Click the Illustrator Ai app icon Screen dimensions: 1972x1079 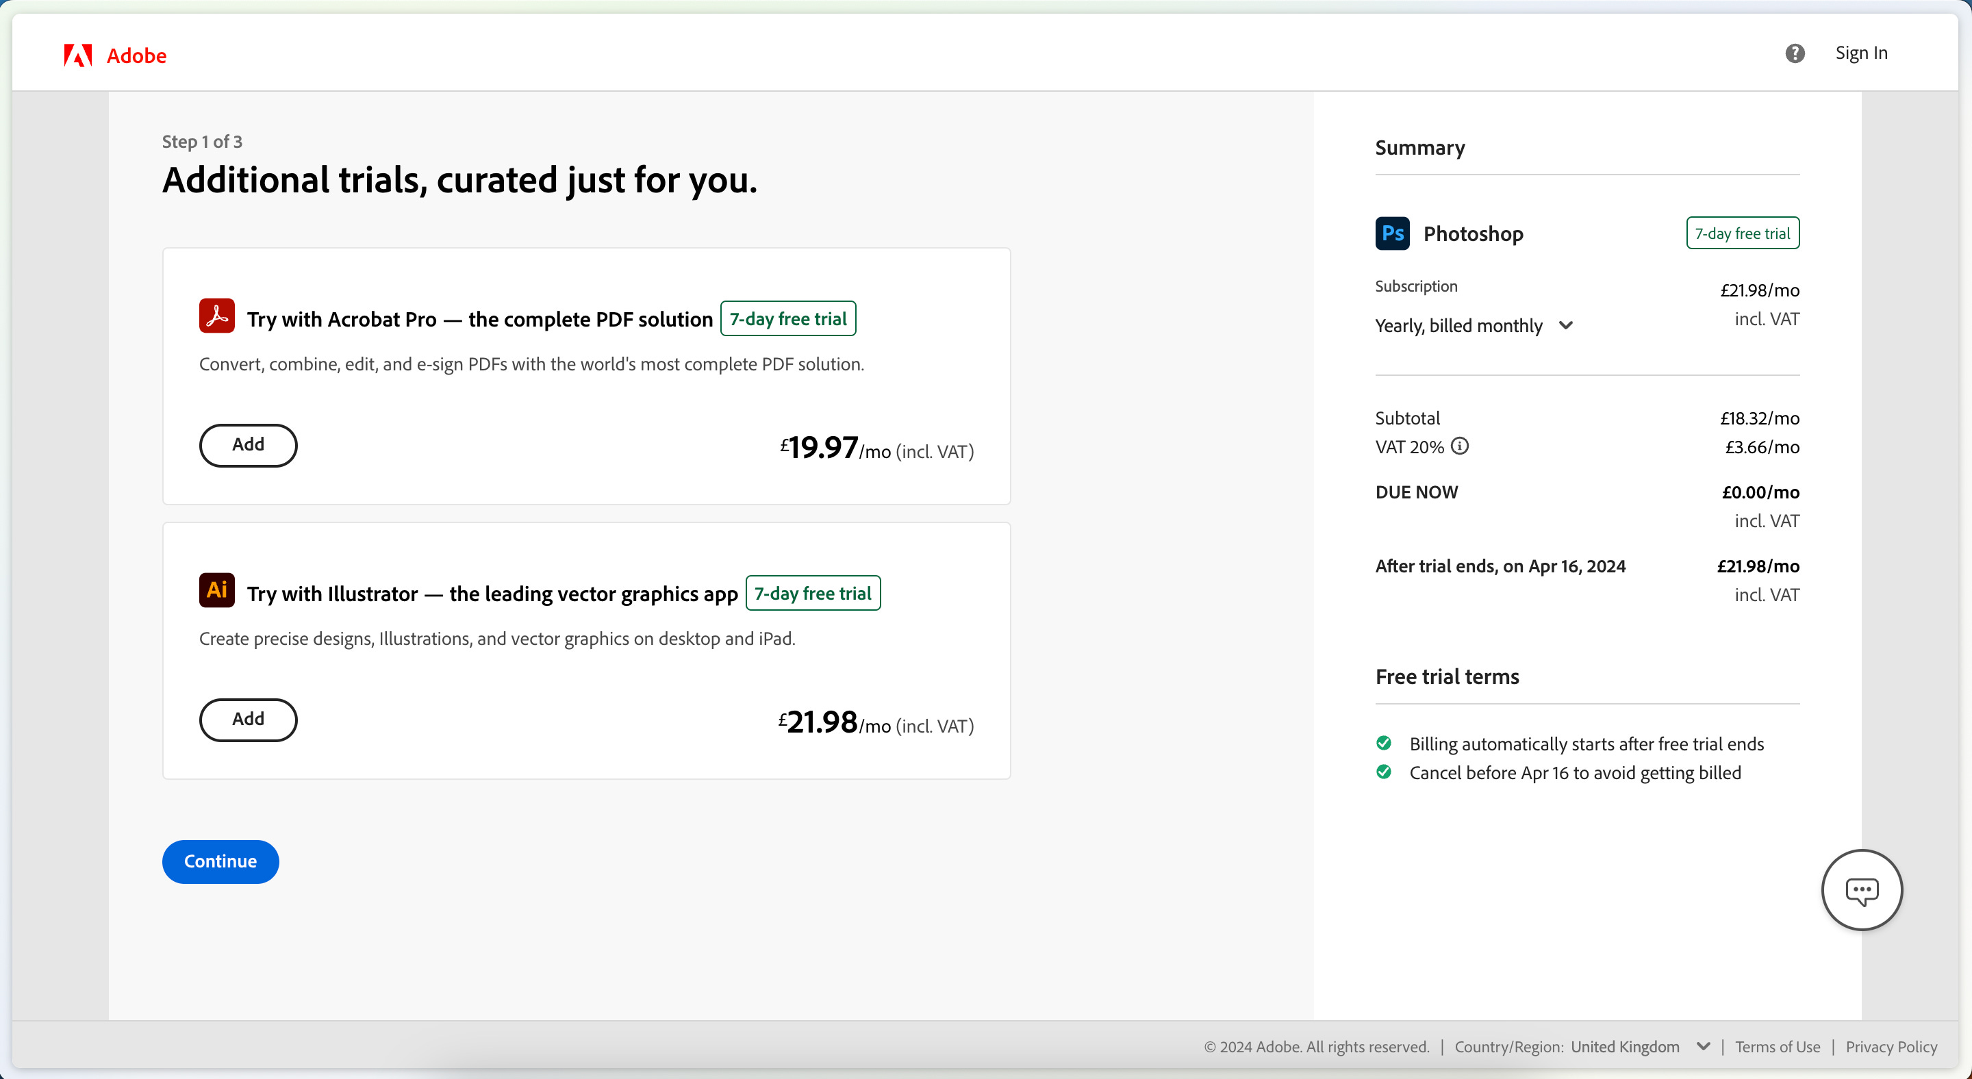[x=216, y=590]
